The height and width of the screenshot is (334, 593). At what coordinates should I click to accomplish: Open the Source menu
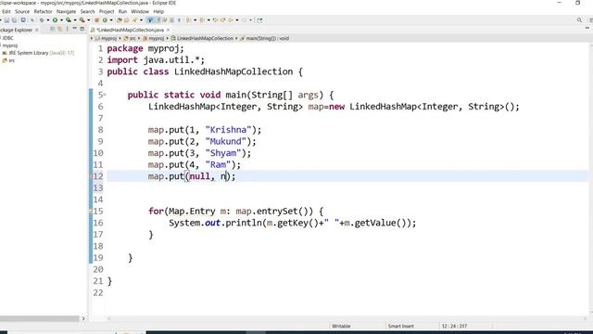[22, 11]
